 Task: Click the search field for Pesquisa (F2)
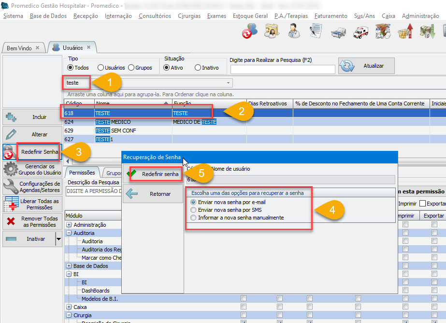[x=282, y=69]
